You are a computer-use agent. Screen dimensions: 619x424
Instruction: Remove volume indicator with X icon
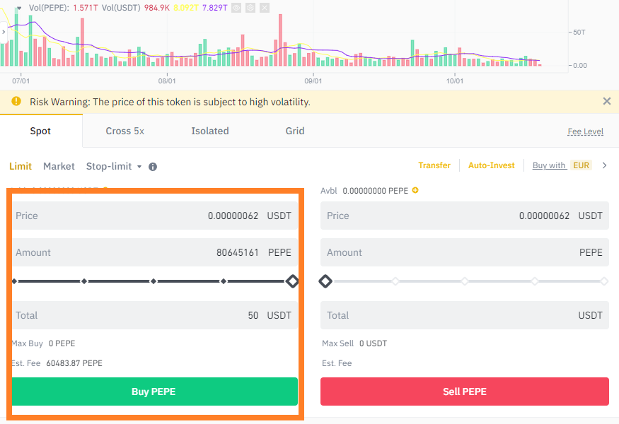pyautogui.click(x=265, y=8)
